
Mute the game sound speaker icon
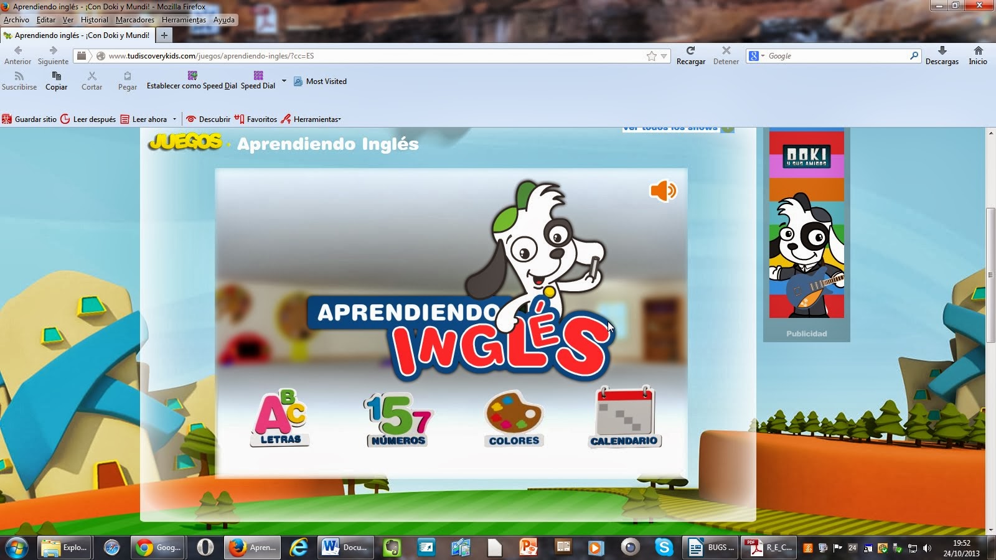point(663,190)
